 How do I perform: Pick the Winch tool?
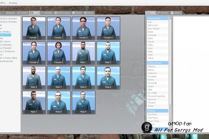157,58
